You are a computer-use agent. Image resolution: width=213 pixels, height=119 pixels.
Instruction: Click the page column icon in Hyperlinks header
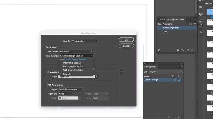(x=173, y=76)
